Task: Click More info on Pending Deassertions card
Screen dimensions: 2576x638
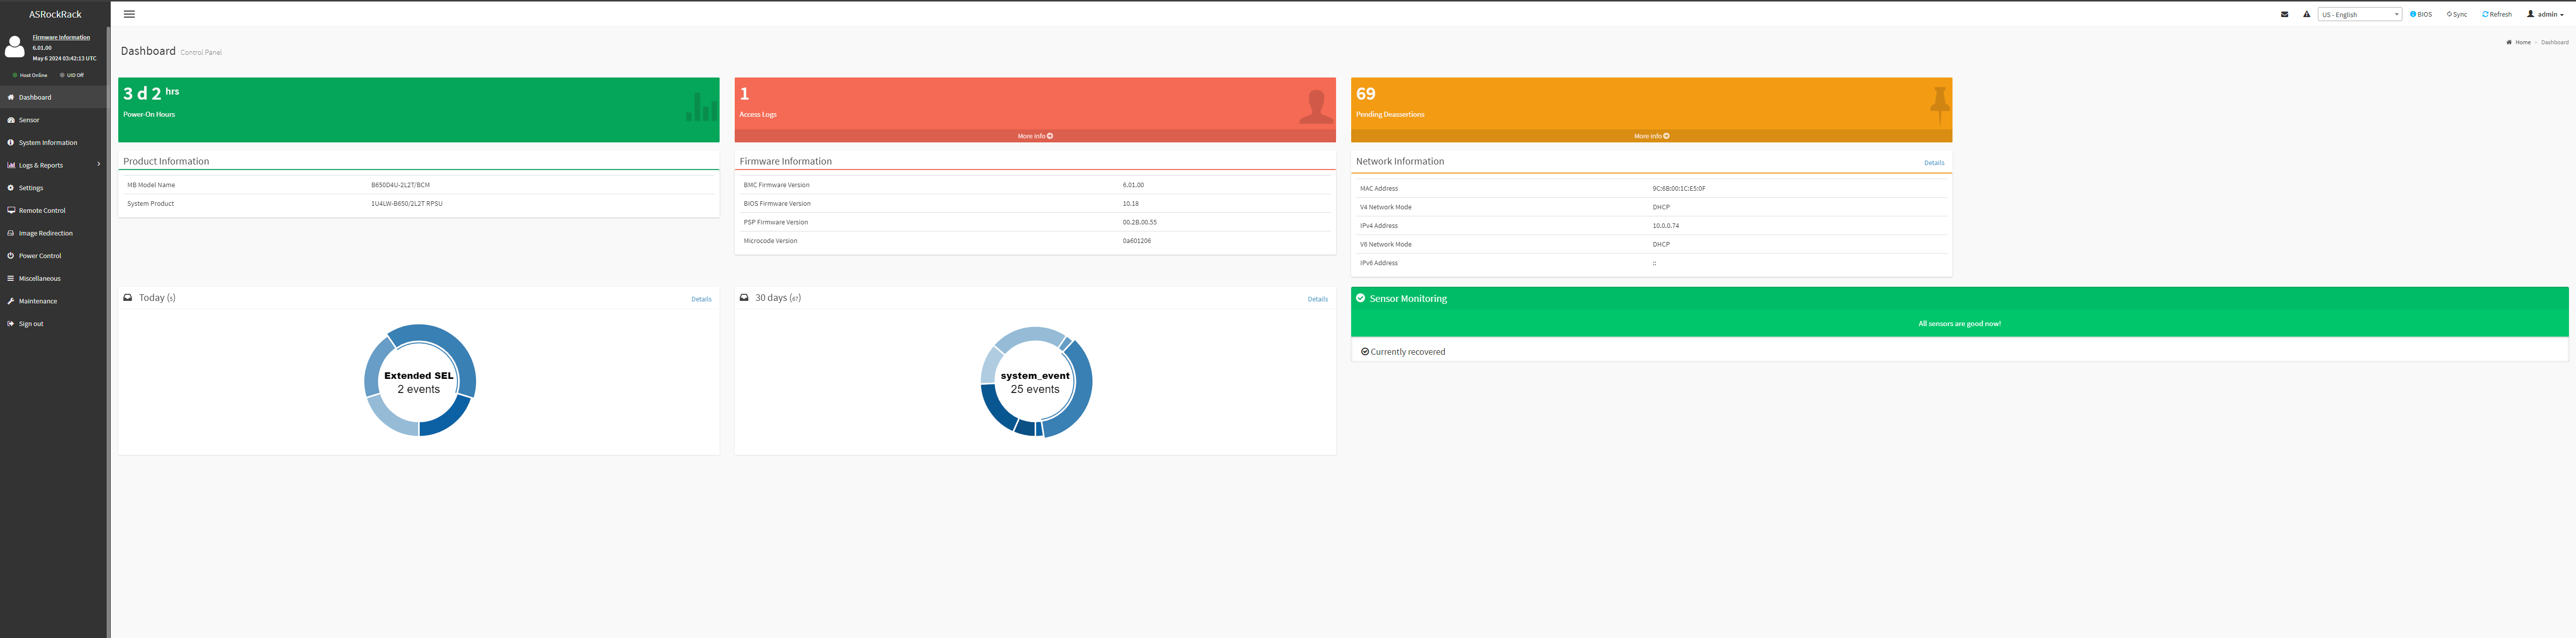Action: 1651,136
